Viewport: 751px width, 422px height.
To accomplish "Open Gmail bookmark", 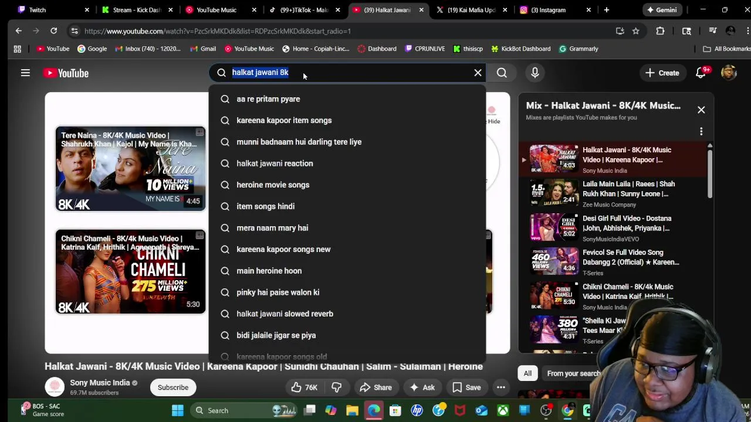I will [203, 49].
